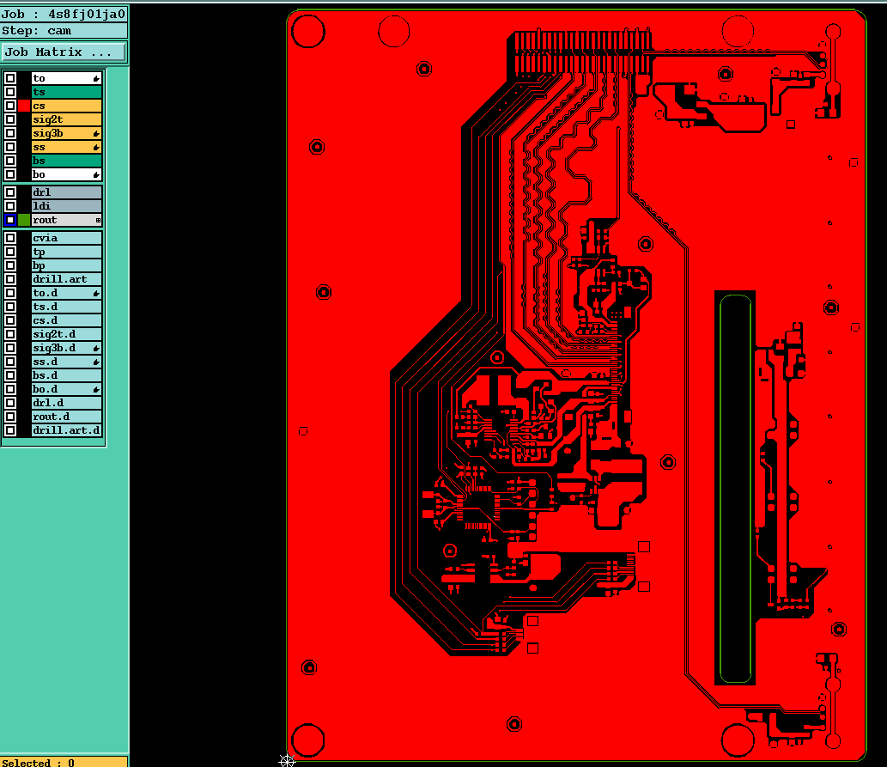The height and width of the screenshot is (767, 887).
Task: Click the marker icon on sig3b layer
Action: click(x=96, y=134)
